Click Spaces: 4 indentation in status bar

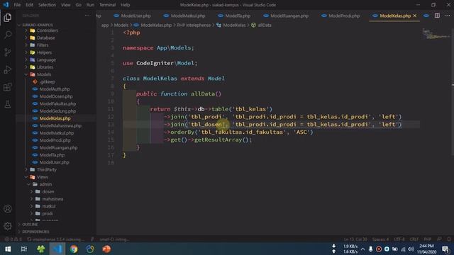pos(381,239)
